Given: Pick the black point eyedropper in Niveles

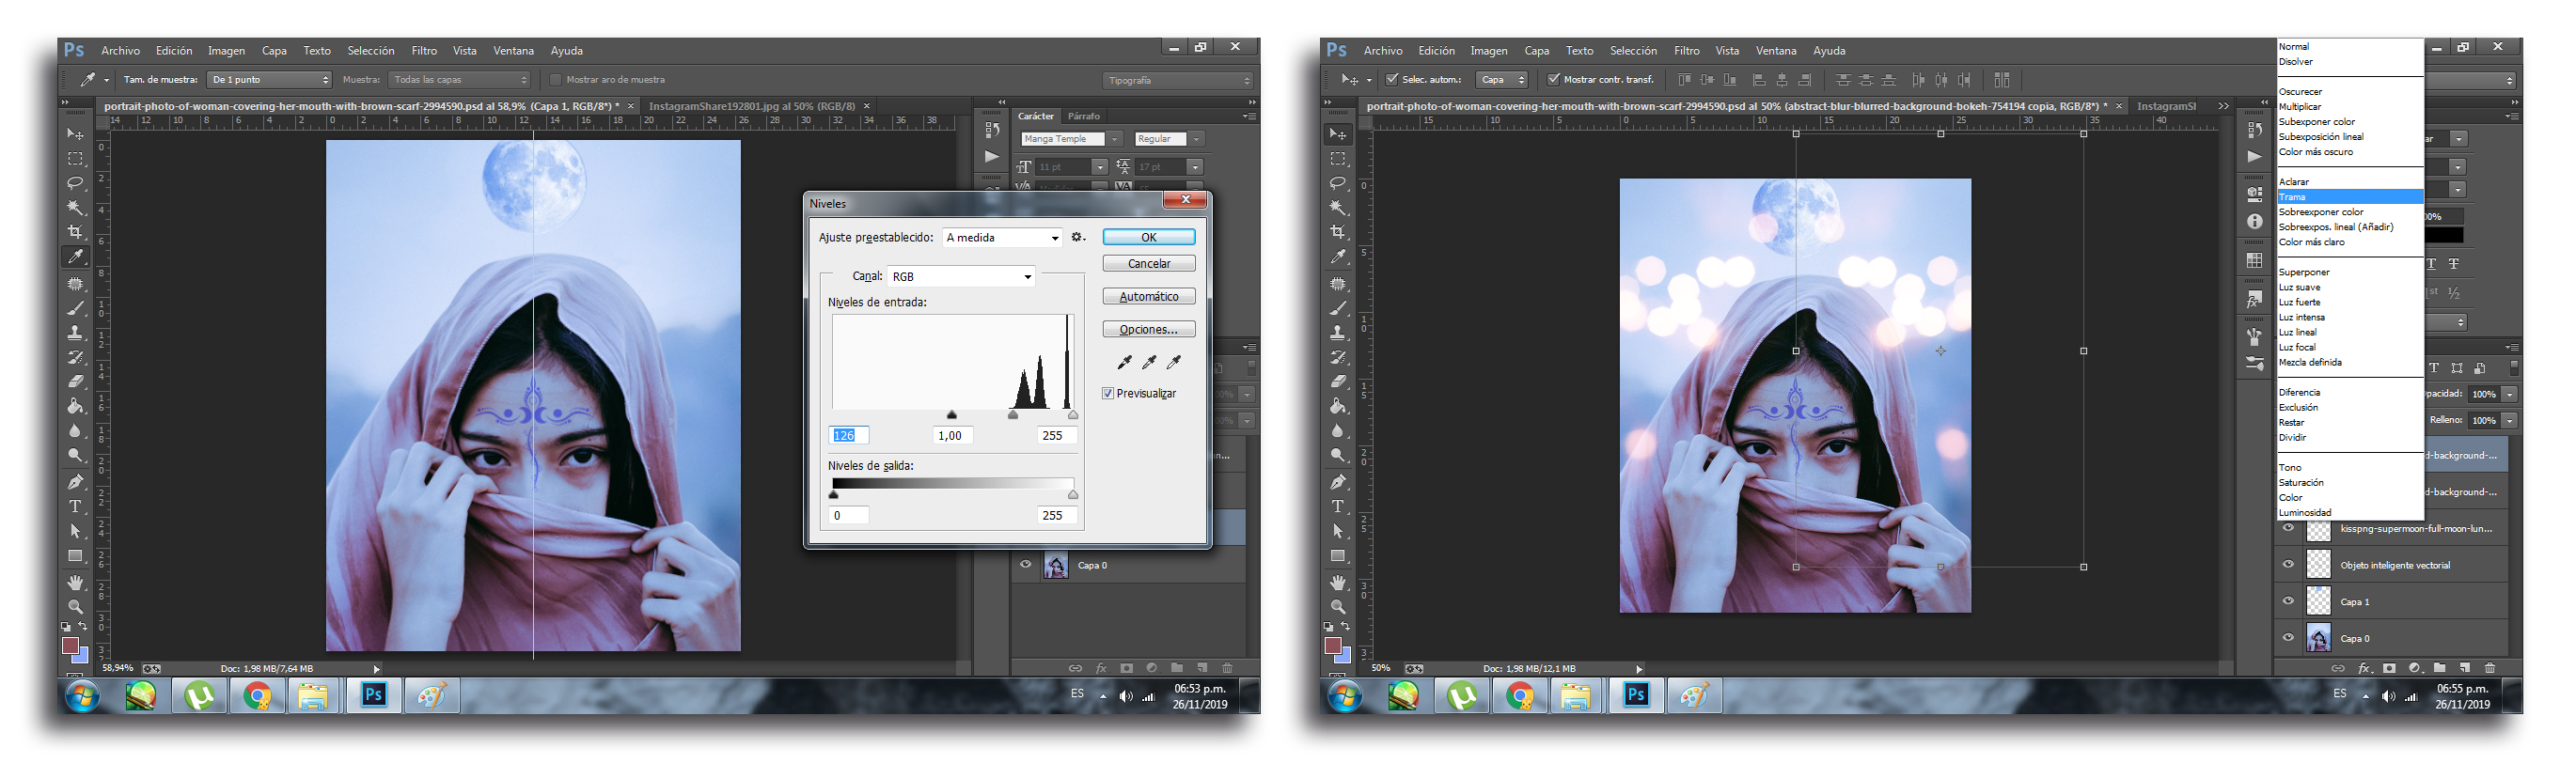Looking at the screenshot, I should (x=1124, y=362).
